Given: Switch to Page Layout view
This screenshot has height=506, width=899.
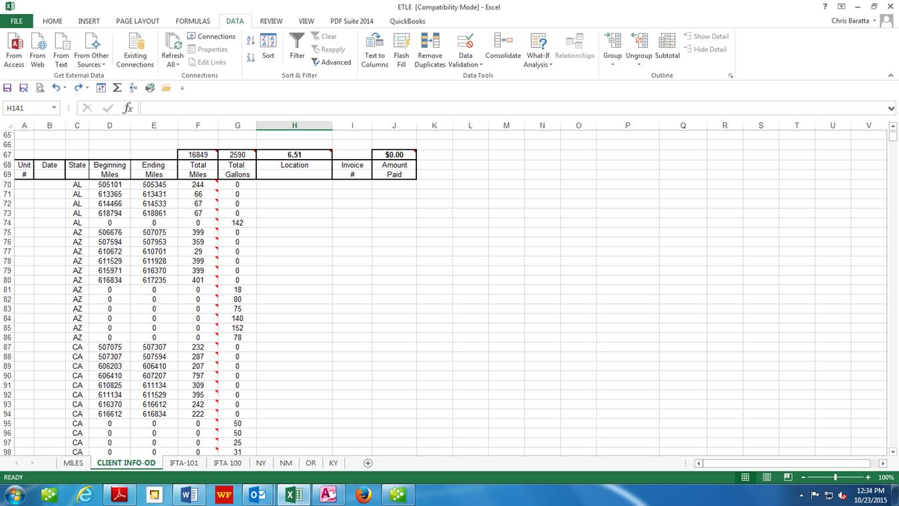Looking at the screenshot, I should pyautogui.click(x=766, y=477).
